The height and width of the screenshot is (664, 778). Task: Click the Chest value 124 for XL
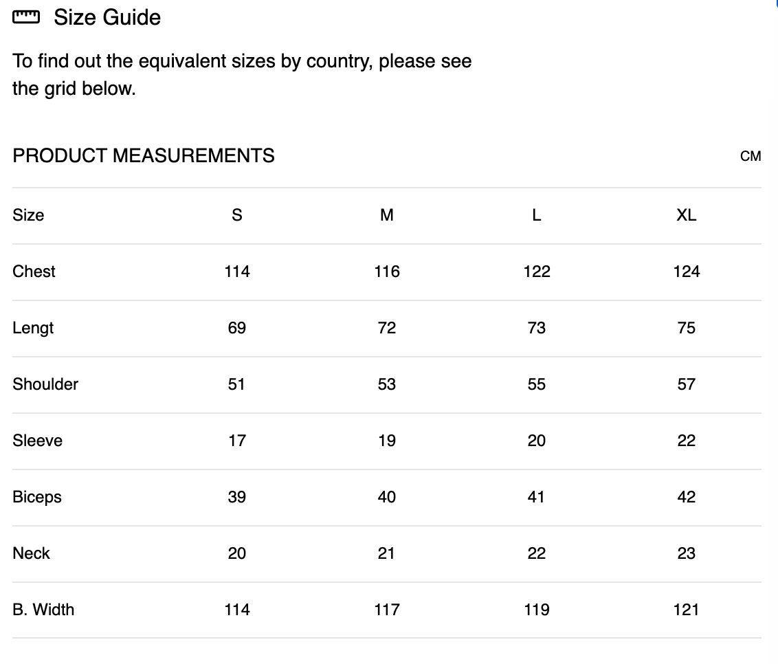(687, 272)
